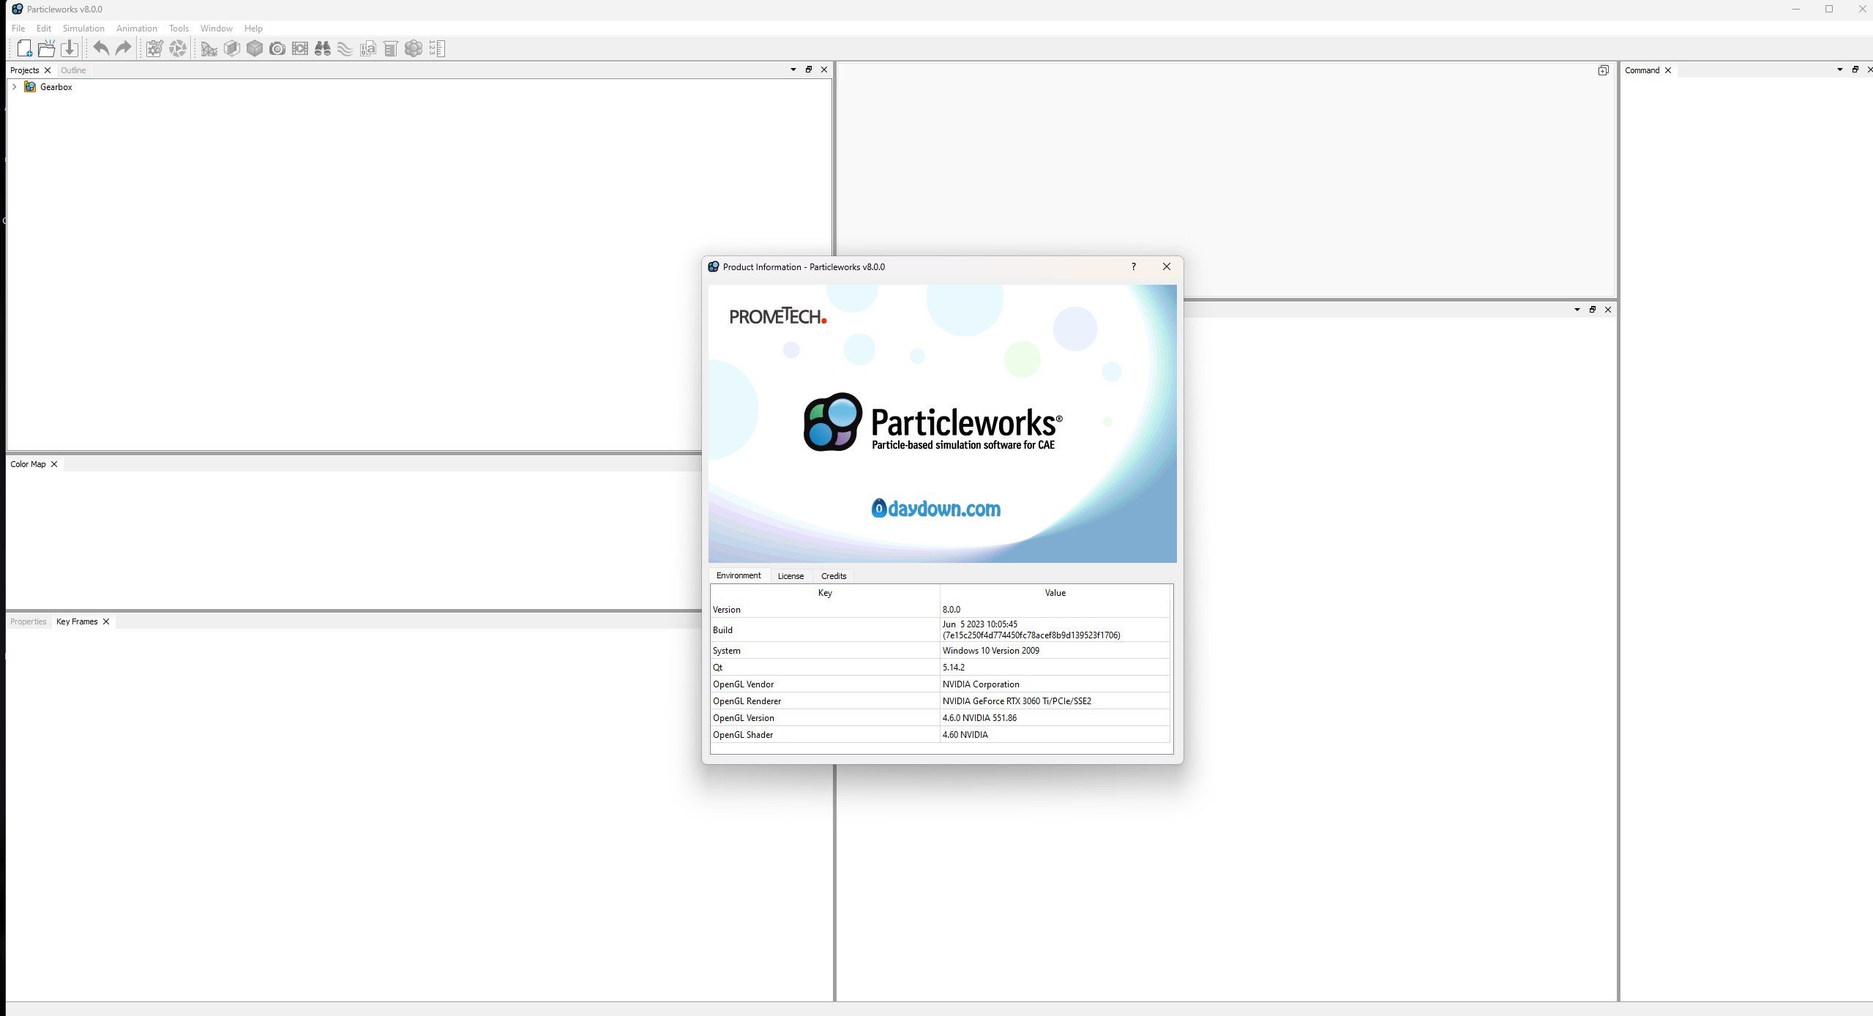Click the Gearbox project folder icon

click(x=30, y=86)
